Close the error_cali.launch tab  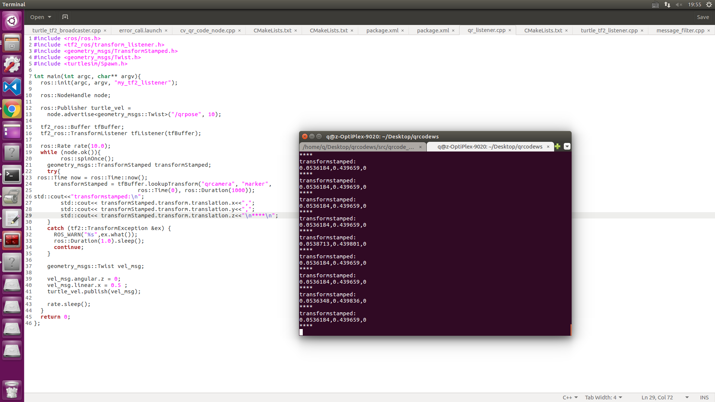click(166, 31)
